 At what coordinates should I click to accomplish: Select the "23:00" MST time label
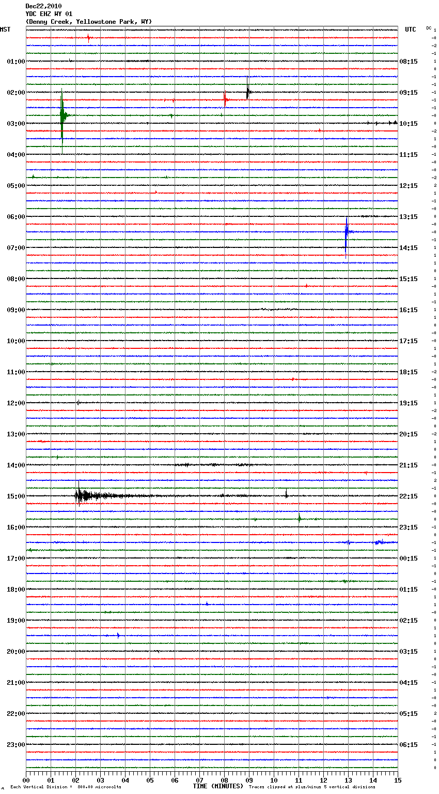point(15,745)
